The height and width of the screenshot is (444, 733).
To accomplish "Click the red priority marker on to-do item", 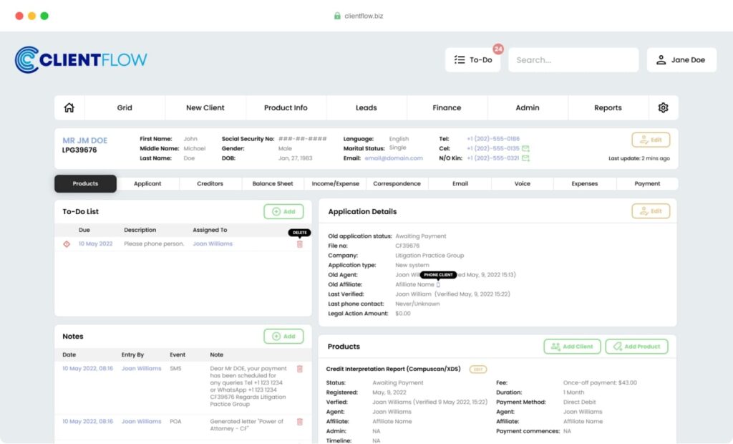I will point(67,243).
